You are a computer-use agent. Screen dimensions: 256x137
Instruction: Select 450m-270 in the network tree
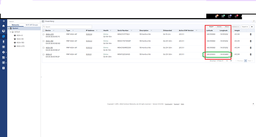coord(20,46)
